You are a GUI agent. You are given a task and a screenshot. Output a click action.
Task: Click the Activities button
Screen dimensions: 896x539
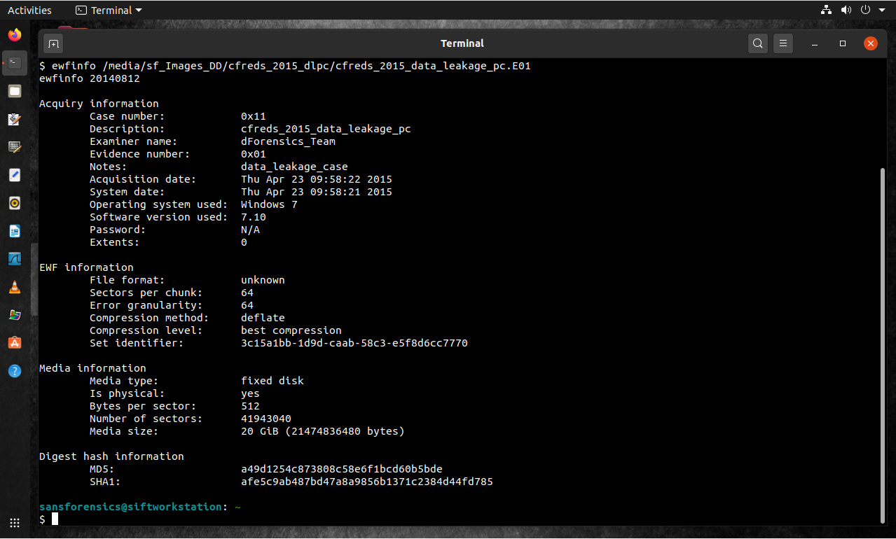(x=29, y=10)
